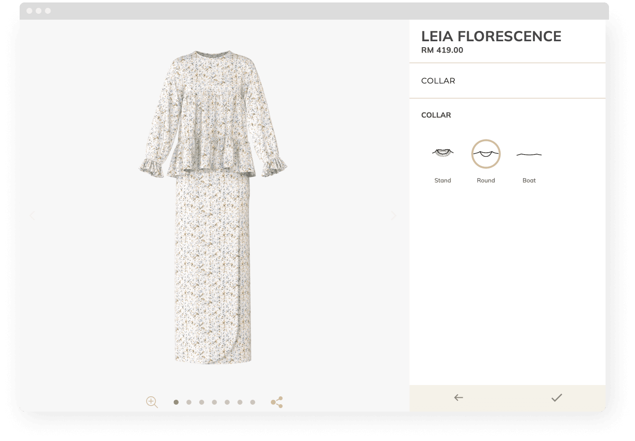The height and width of the screenshot is (441, 635).
Task: Choose the Round collar icon
Action: pyautogui.click(x=486, y=154)
